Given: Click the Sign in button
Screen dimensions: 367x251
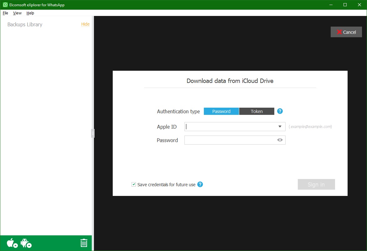Looking at the screenshot, I should [316, 184].
